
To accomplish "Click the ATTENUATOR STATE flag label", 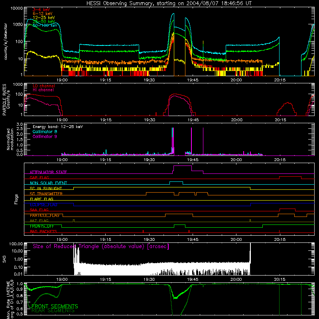I will coord(48,172).
